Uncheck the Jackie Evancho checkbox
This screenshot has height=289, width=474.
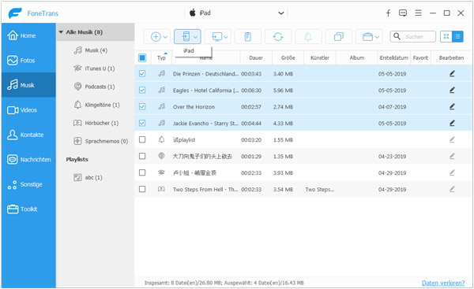pos(142,123)
